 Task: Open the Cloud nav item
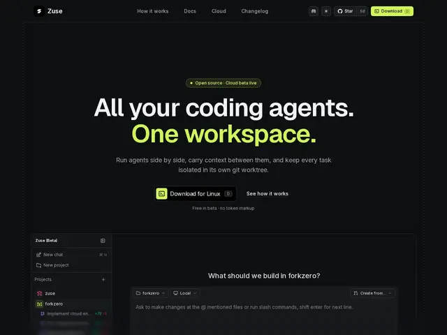219,11
